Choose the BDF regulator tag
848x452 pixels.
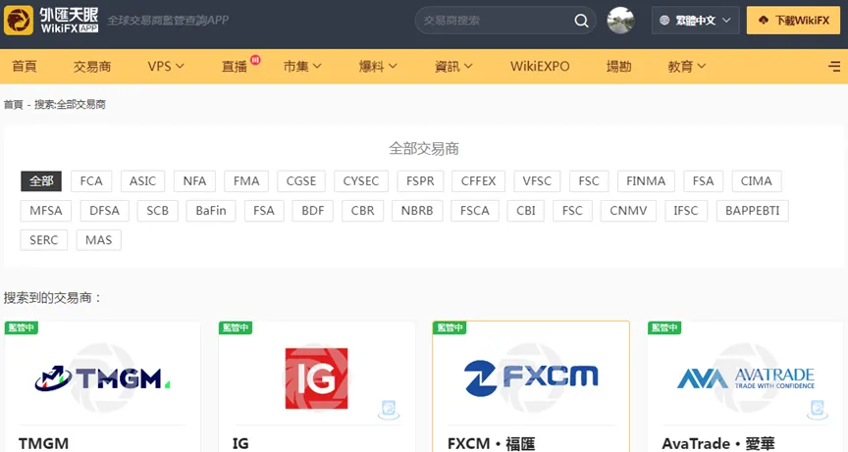313,211
